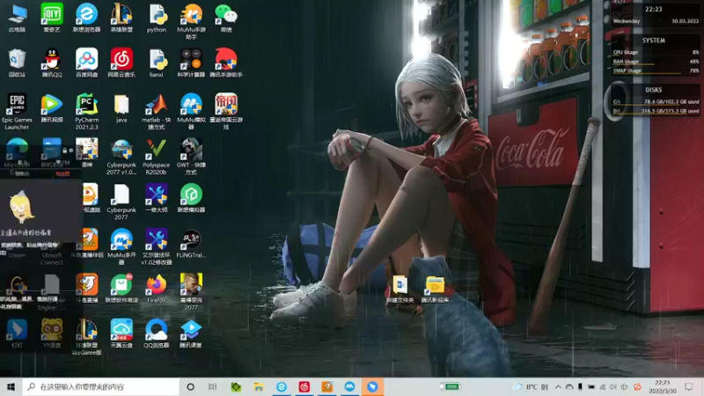Screen dimensions: 704x396
Task: Open the iQIYI green desktop shortcut
Action: [x=52, y=17]
